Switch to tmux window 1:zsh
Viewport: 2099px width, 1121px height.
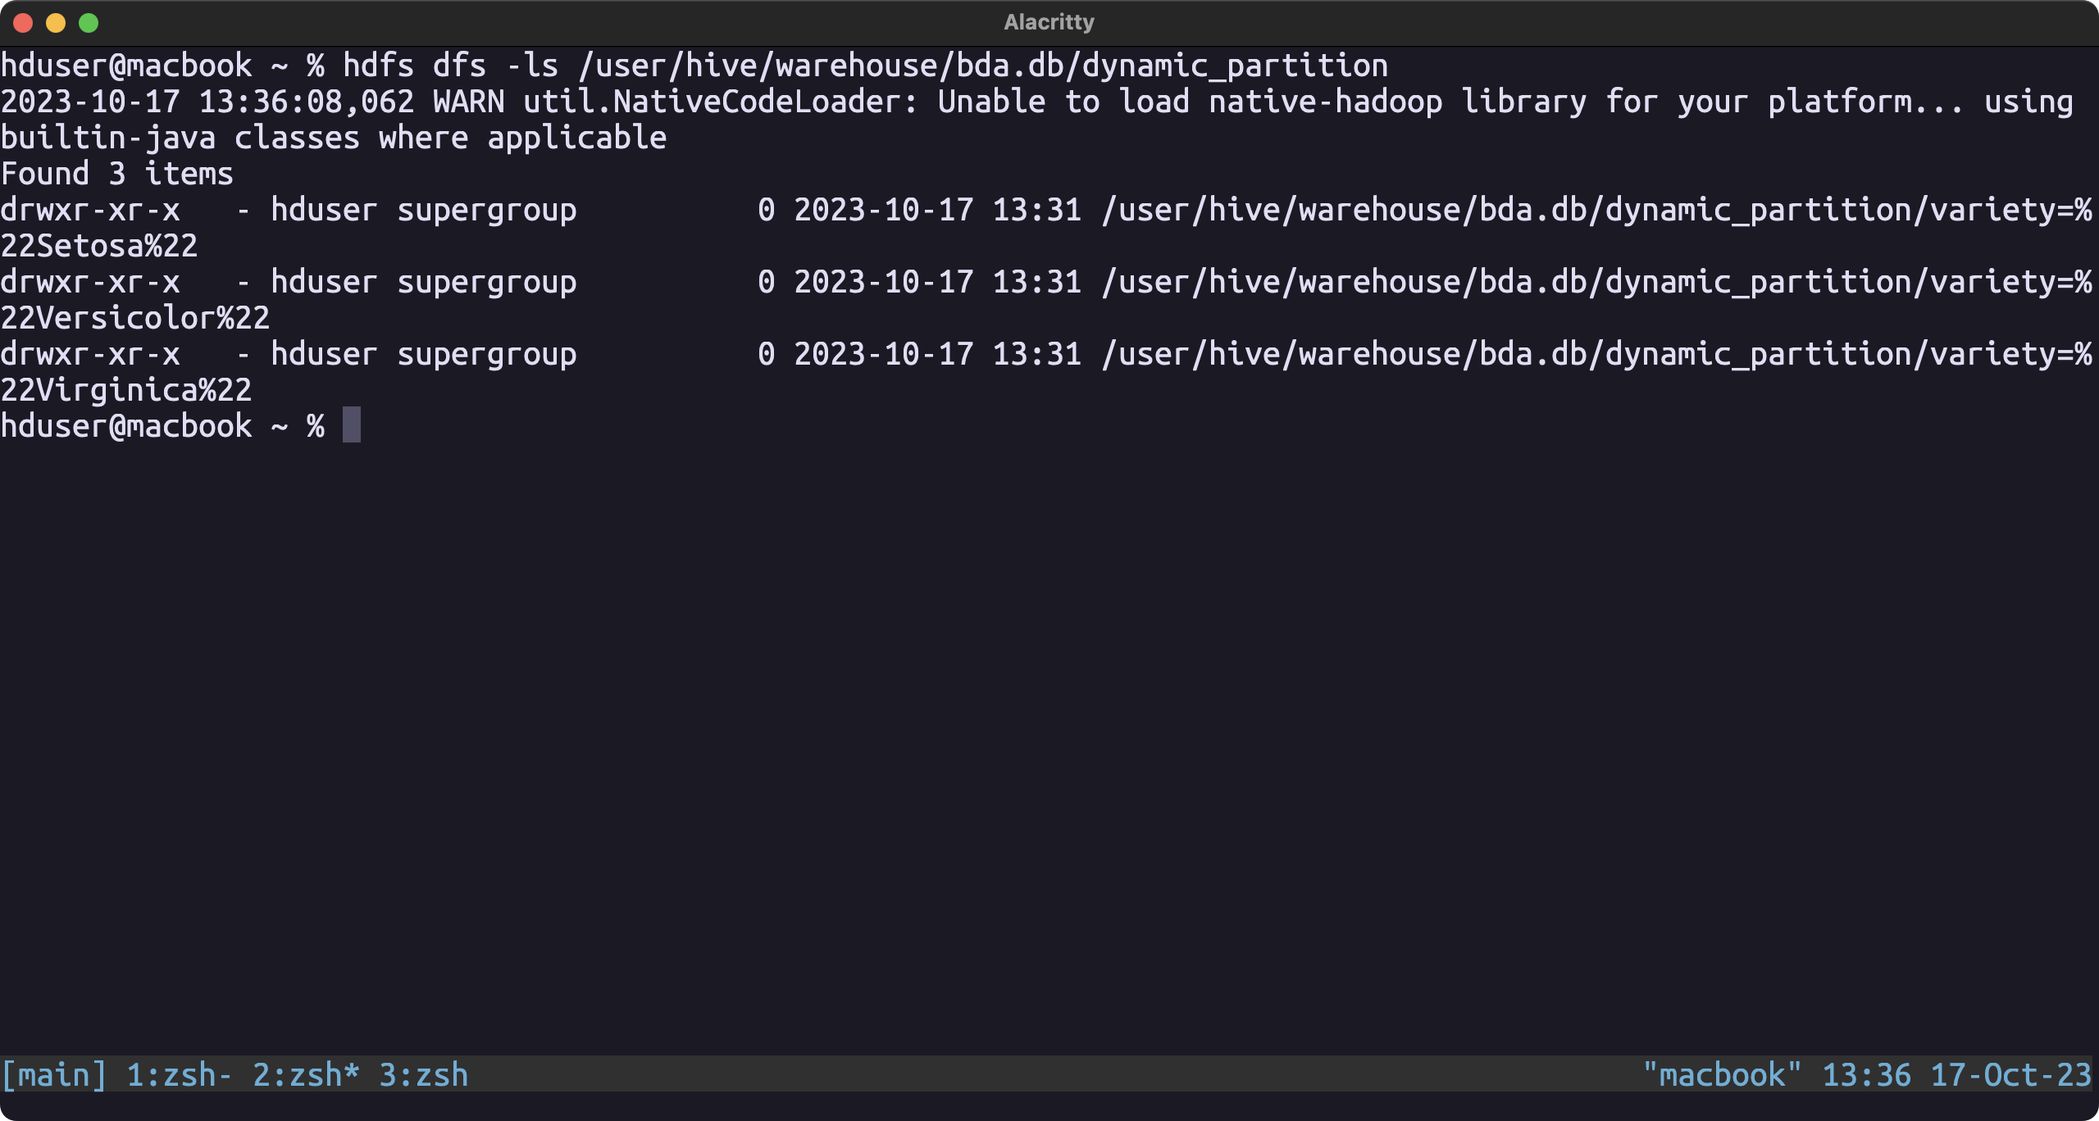click(180, 1075)
